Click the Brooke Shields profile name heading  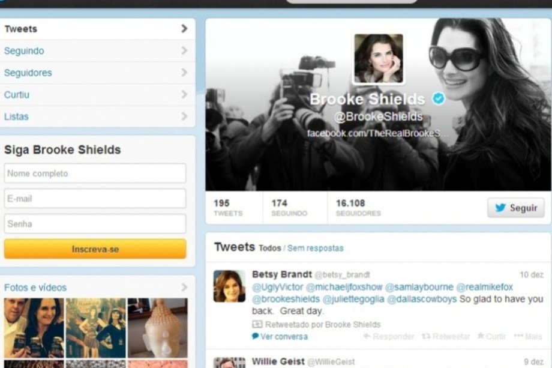pyautogui.click(x=367, y=99)
